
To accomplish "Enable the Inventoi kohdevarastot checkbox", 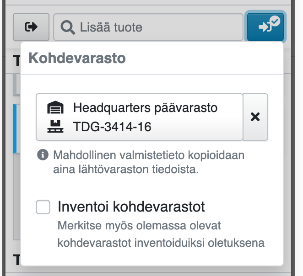I will click(x=43, y=207).
